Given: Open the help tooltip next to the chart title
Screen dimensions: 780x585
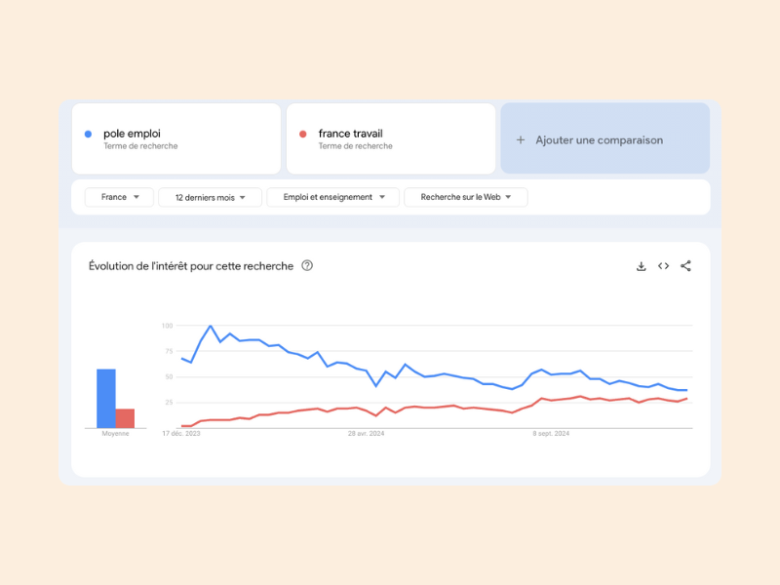Looking at the screenshot, I should coord(307,265).
